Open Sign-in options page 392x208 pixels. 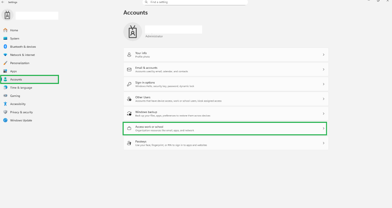click(226, 84)
